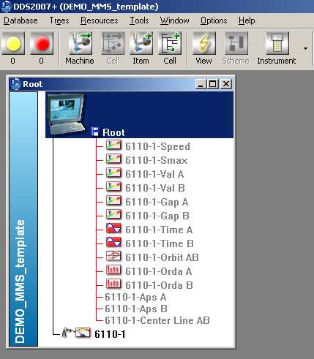Click the DEMO_MMS_template vertical sidebar
This screenshot has width=314, height=359.
(23, 219)
